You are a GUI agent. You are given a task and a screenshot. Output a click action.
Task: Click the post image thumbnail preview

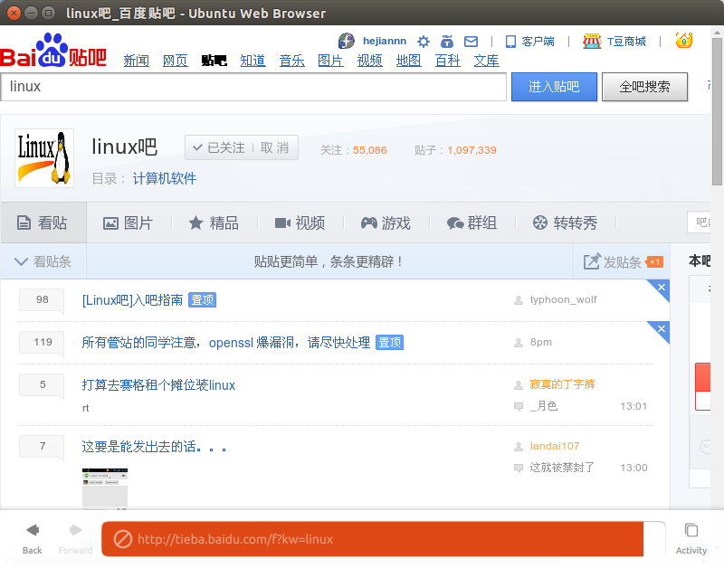click(105, 489)
